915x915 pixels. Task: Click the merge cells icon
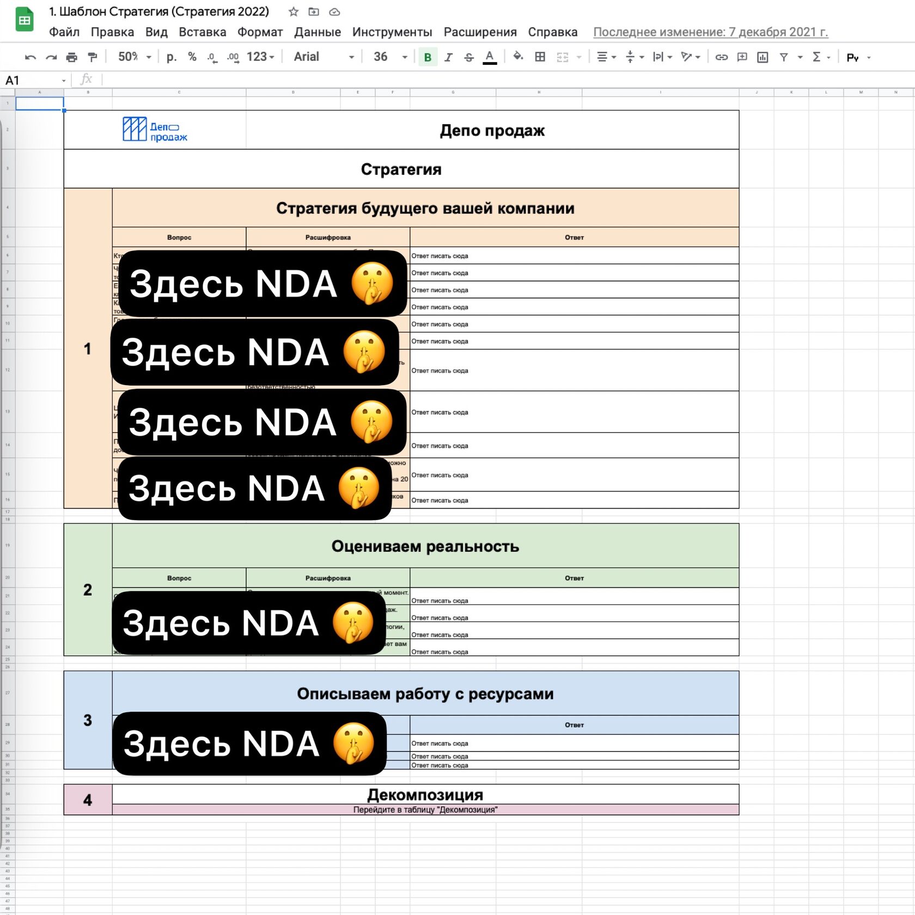pyautogui.click(x=563, y=57)
